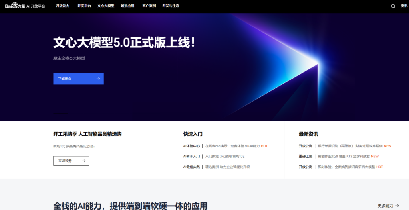Open the AI最佳实践 link
409x210 pixels.
coord(191,167)
